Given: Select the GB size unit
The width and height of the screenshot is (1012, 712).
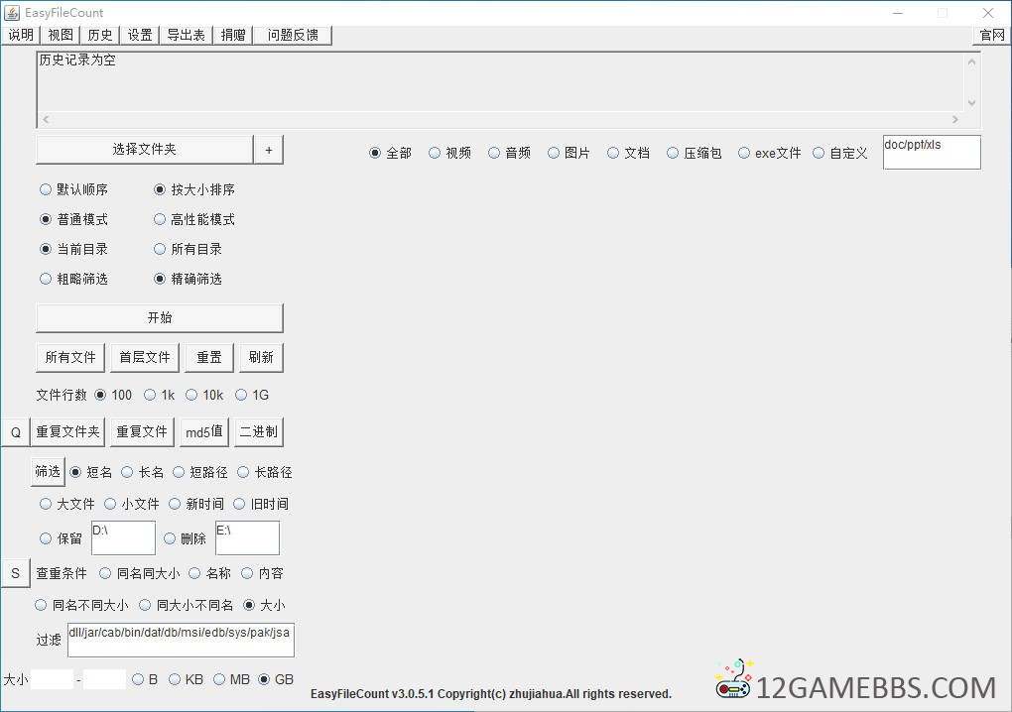Looking at the screenshot, I should point(276,679).
